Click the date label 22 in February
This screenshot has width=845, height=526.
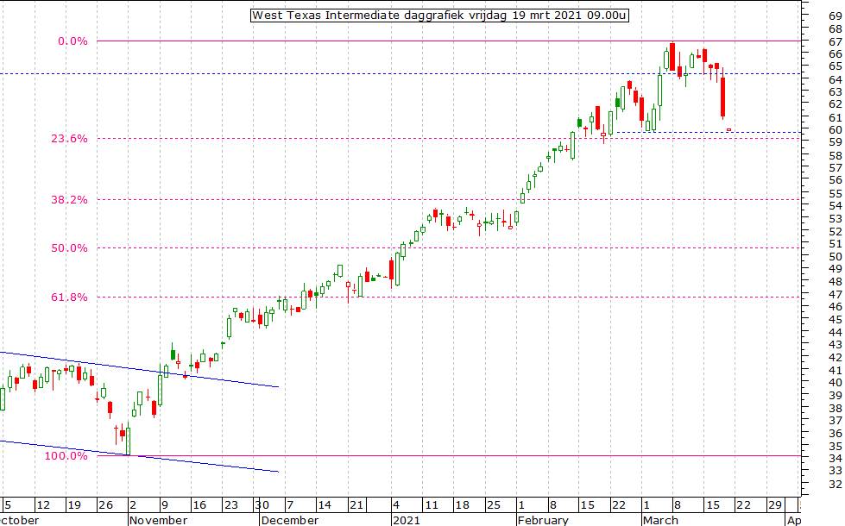pyautogui.click(x=619, y=505)
